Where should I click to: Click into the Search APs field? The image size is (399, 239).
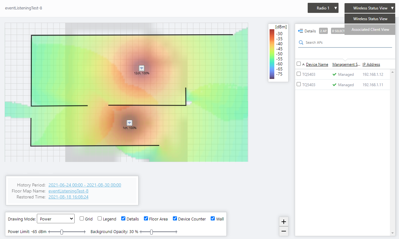click(x=346, y=42)
